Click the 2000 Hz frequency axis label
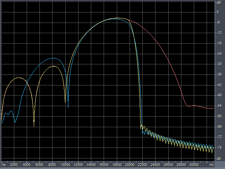The image size is (225, 169). pyautogui.click(x=14, y=165)
